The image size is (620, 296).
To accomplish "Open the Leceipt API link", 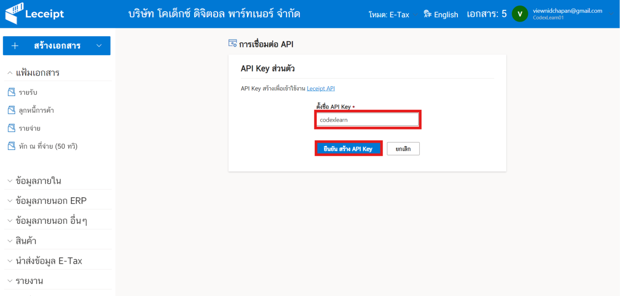I will coord(321,88).
